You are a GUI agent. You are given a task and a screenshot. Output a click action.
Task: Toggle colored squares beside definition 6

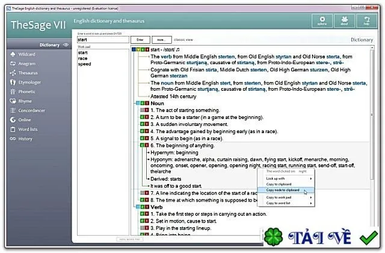pyautogui.click(x=144, y=145)
